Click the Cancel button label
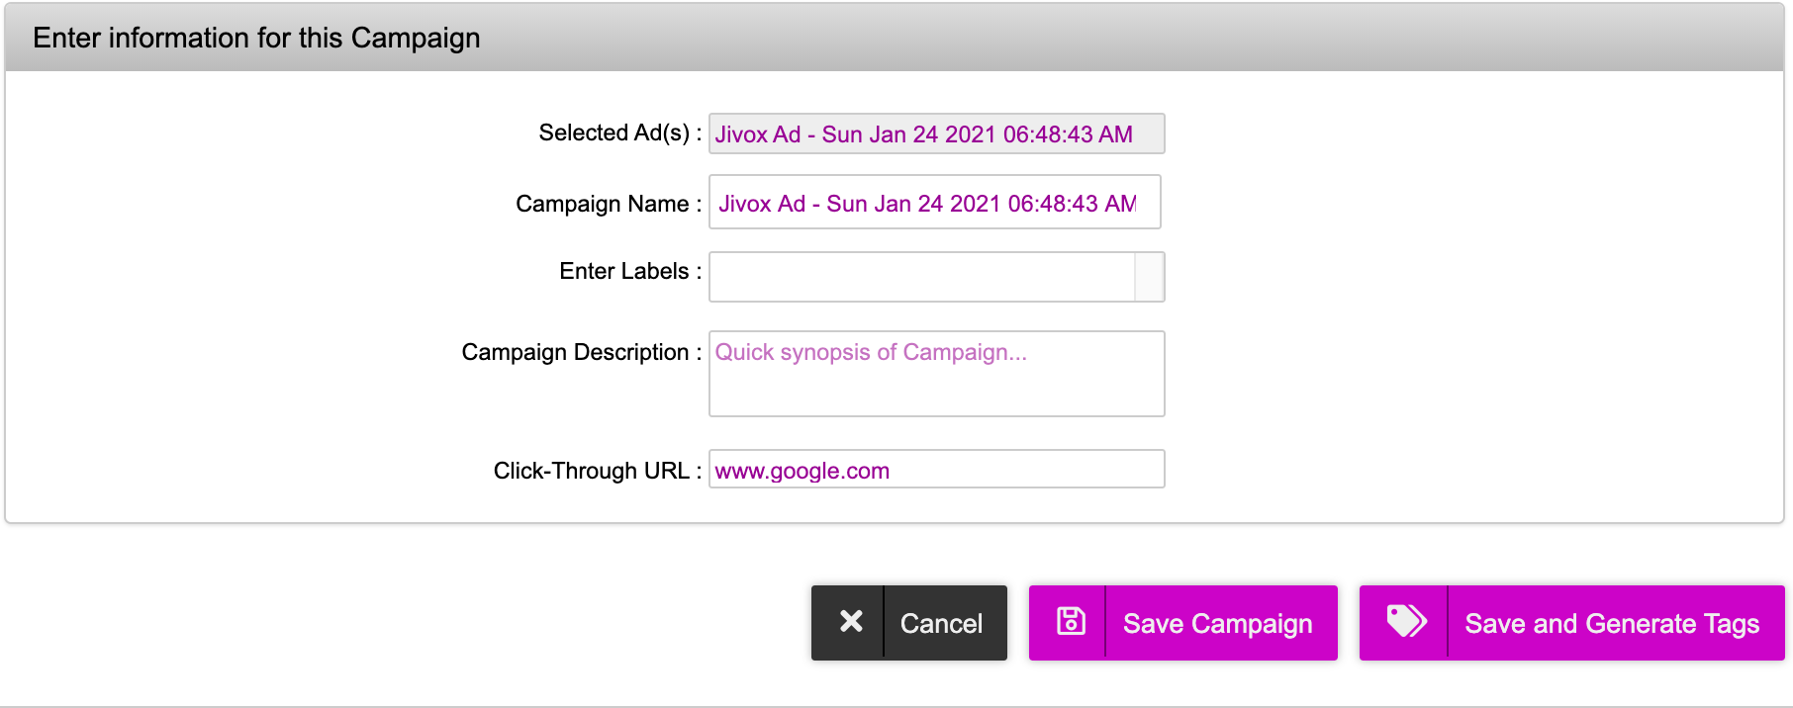This screenshot has width=1793, height=708. 941,624
